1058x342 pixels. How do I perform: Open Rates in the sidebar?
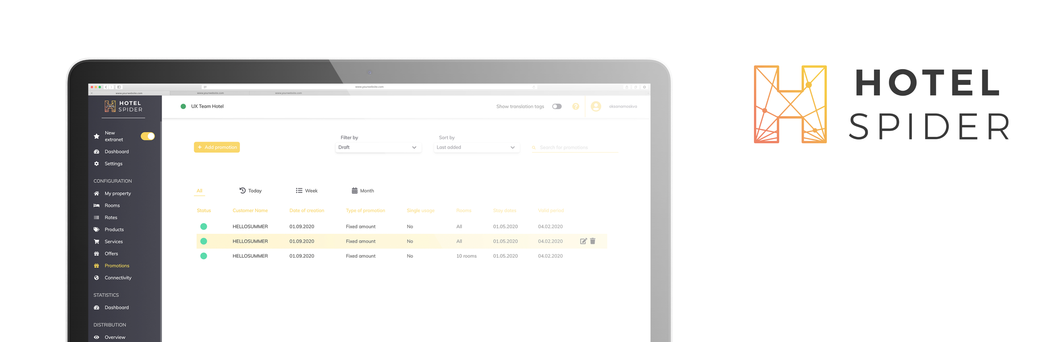tap(111, 217)
